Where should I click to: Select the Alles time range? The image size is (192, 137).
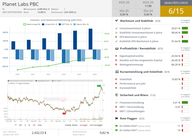tap(40, 125)
